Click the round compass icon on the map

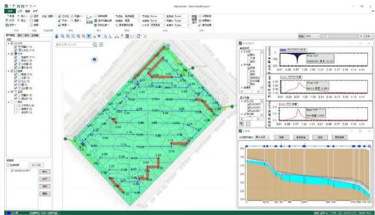coord(94,60)
